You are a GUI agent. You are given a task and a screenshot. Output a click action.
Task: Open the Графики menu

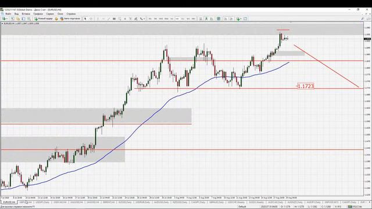coord(38,14)
